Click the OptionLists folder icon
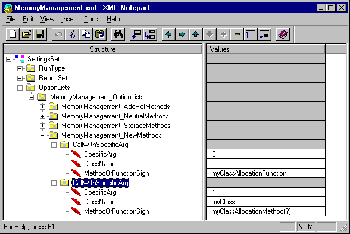The image size is (350, 234). [x=31, y=88]
